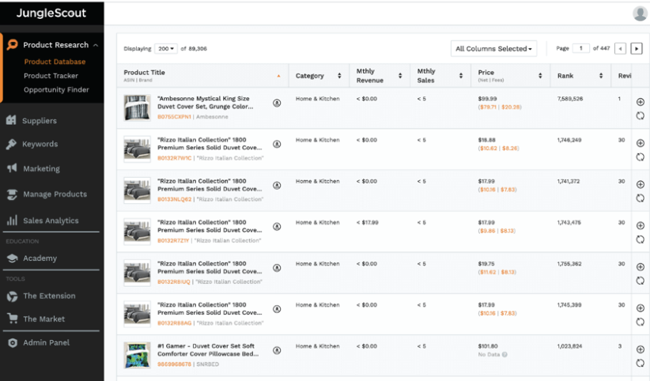
Task: Select Product Database menu item
Action: click(x=55, y=62)
